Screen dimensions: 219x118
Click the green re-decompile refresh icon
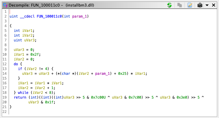[x=169, y=5]
